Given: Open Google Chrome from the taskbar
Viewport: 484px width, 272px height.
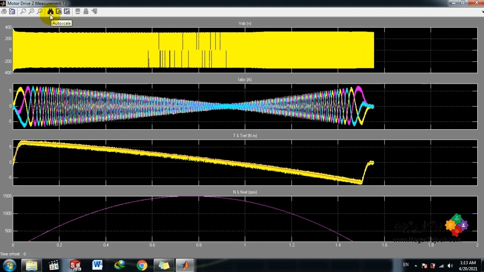Looking at the screenshot, I should point(142,266).
